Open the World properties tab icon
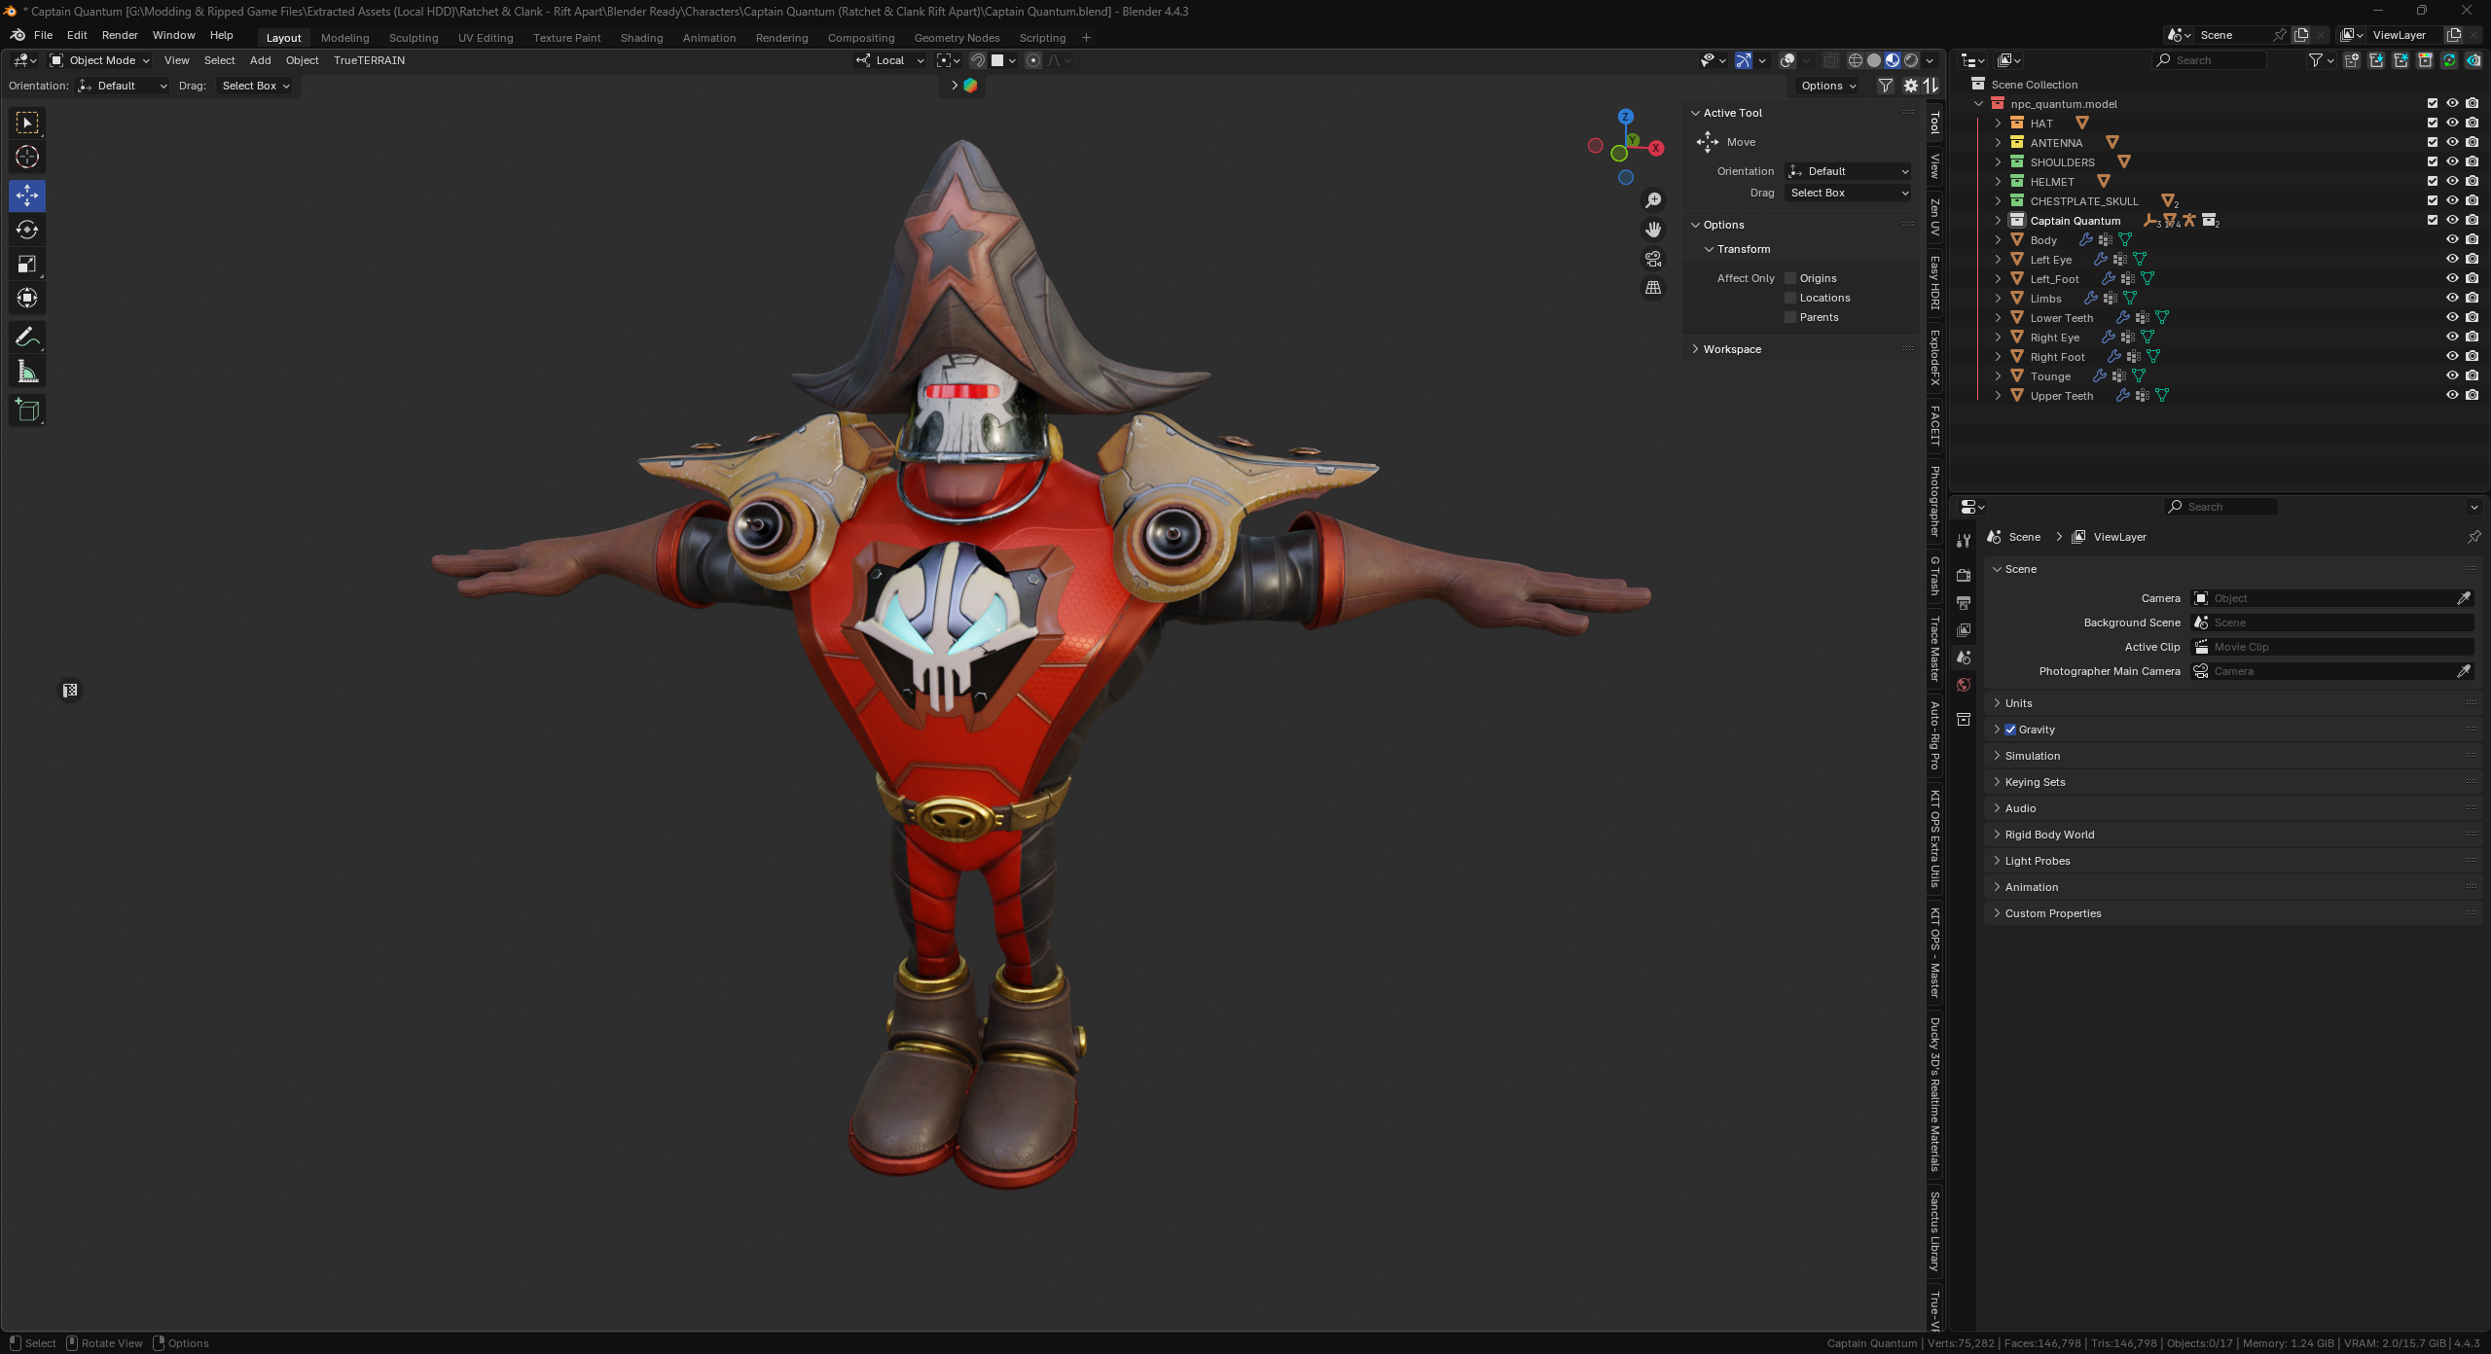 coord(1964,685)
